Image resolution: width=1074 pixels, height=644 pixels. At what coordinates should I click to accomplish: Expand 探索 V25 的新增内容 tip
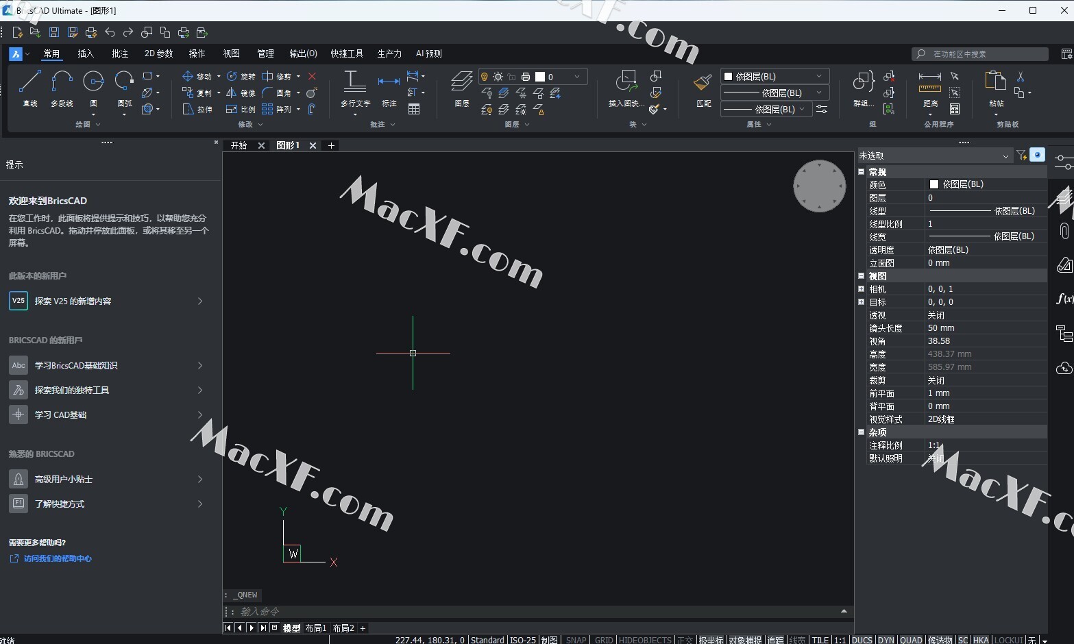[106, 301]
